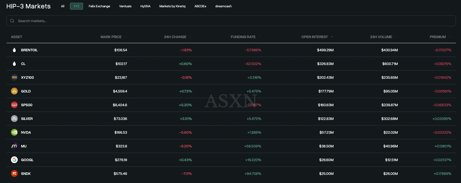Switch to the Felix Exchange tab
The height and width of the screenshot is (183, 461).
point(99,6)
